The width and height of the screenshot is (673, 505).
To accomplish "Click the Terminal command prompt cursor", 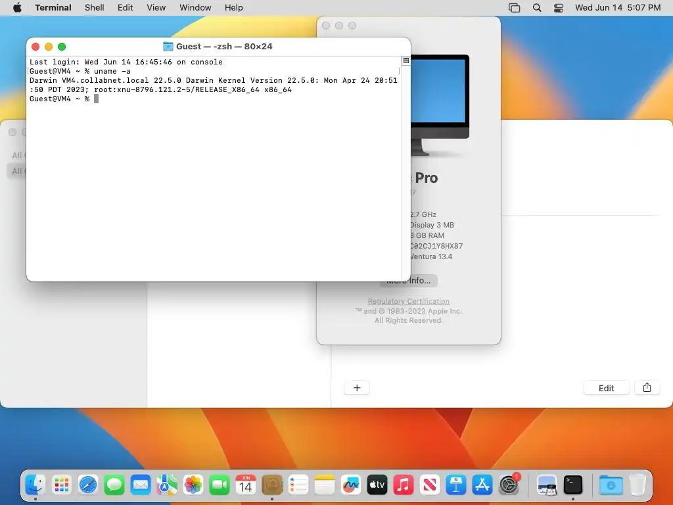I will [96, 99].
